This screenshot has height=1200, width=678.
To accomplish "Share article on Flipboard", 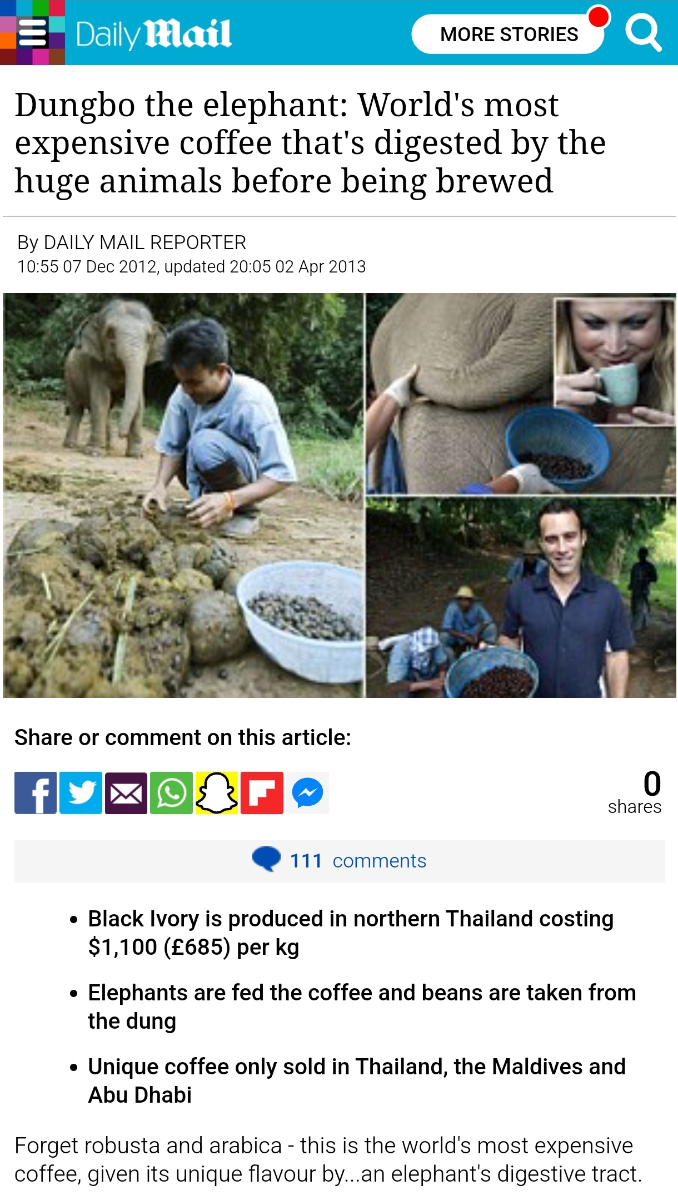I will click(262, 793).
